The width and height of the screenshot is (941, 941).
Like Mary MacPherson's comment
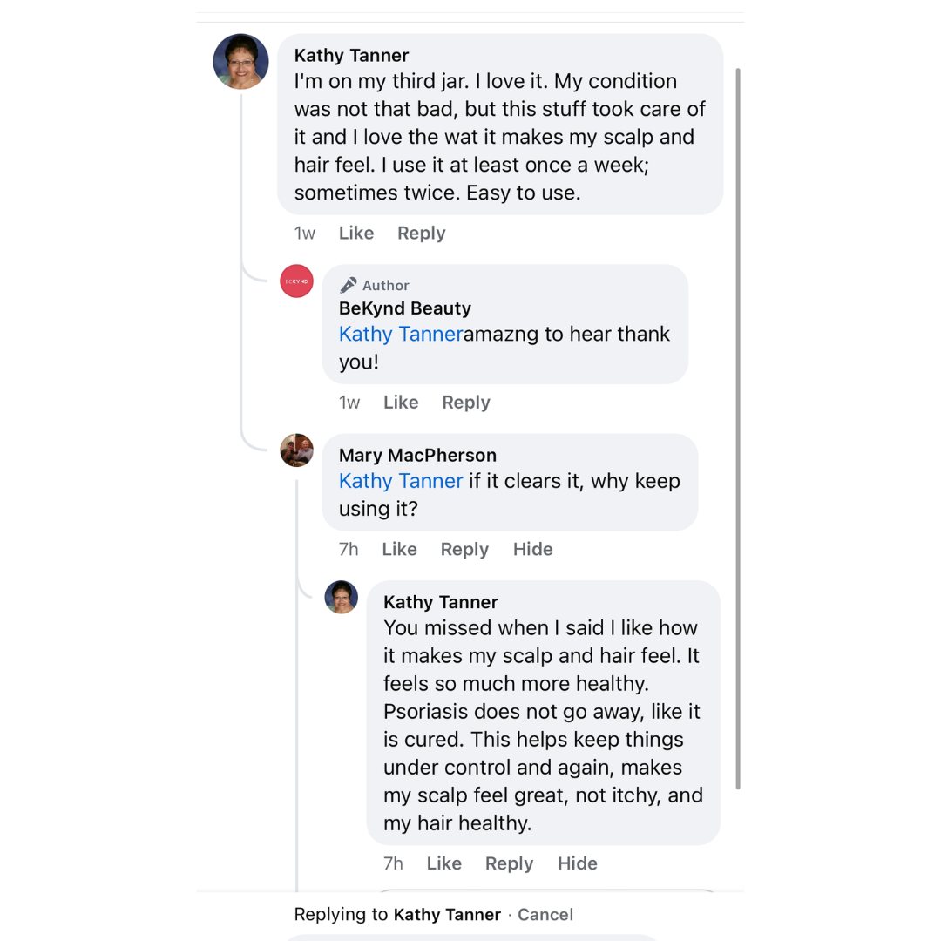pos(399,550)
